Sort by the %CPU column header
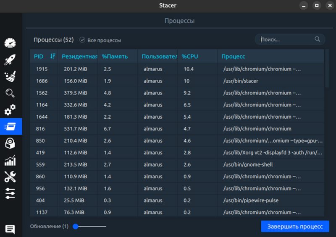Screen dimensions: 336x237 coord(197,56)
